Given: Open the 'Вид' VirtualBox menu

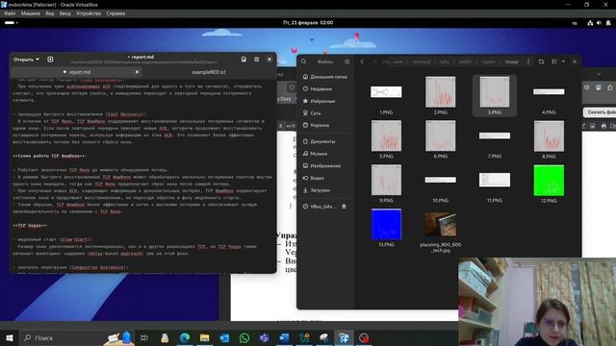Looking at the screenshot, I should point(49,13).
